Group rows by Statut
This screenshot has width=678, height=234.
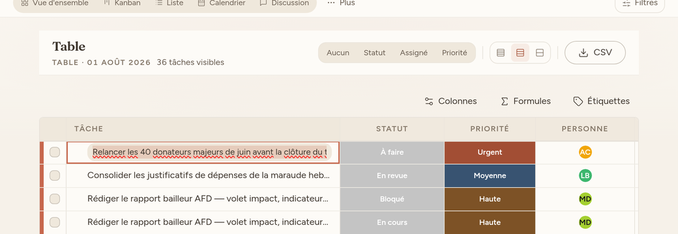374,53
